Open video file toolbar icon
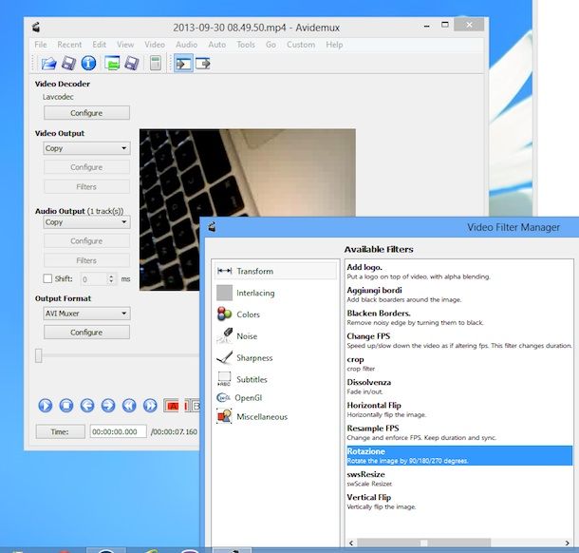 point(48,64)
